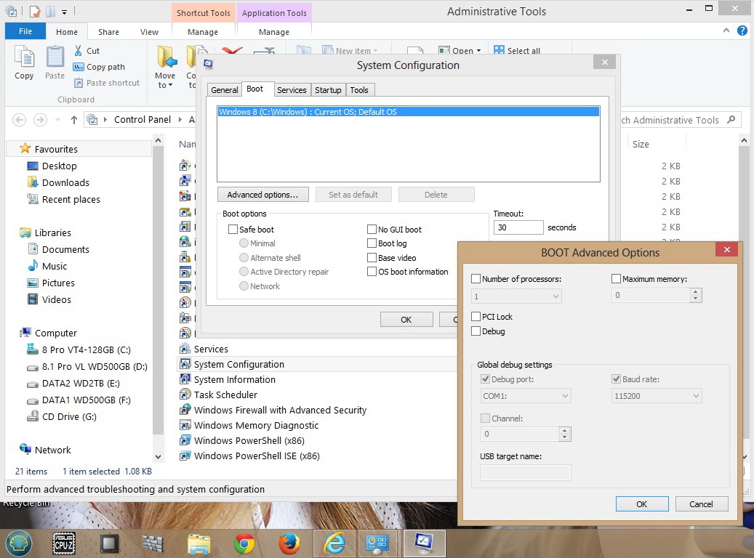Open the Share ribbon tab
The height and width of the screenshot is (558, 754).
pyautogui.click(x=109, y=32)
